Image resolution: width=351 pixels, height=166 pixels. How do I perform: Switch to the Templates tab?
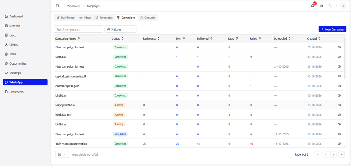[x=104, y=18]
